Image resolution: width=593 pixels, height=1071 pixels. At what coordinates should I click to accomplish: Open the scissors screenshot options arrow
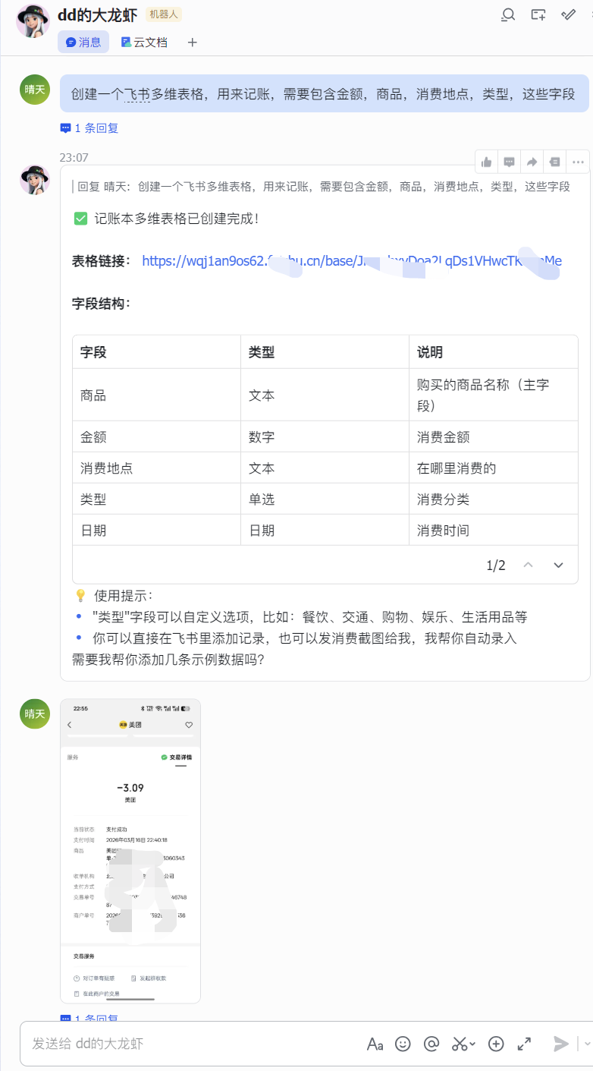472,1044
